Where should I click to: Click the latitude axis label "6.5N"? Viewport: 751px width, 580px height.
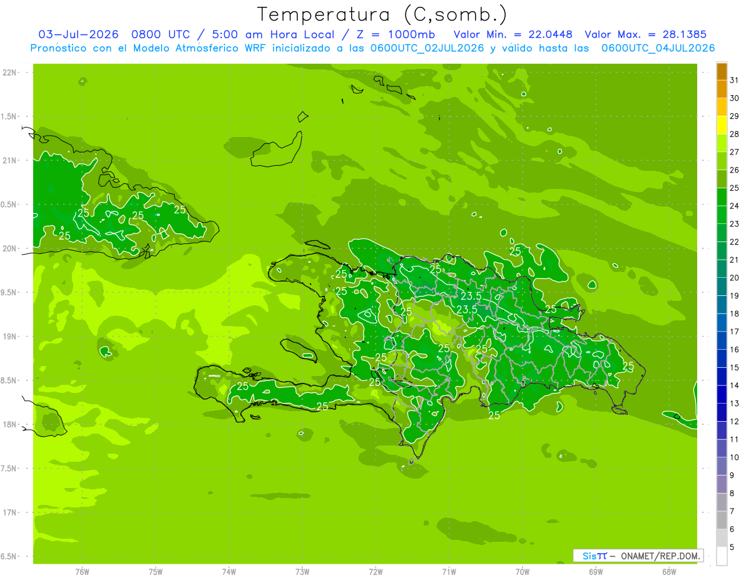pyautogui.click(x=9, y=556)
